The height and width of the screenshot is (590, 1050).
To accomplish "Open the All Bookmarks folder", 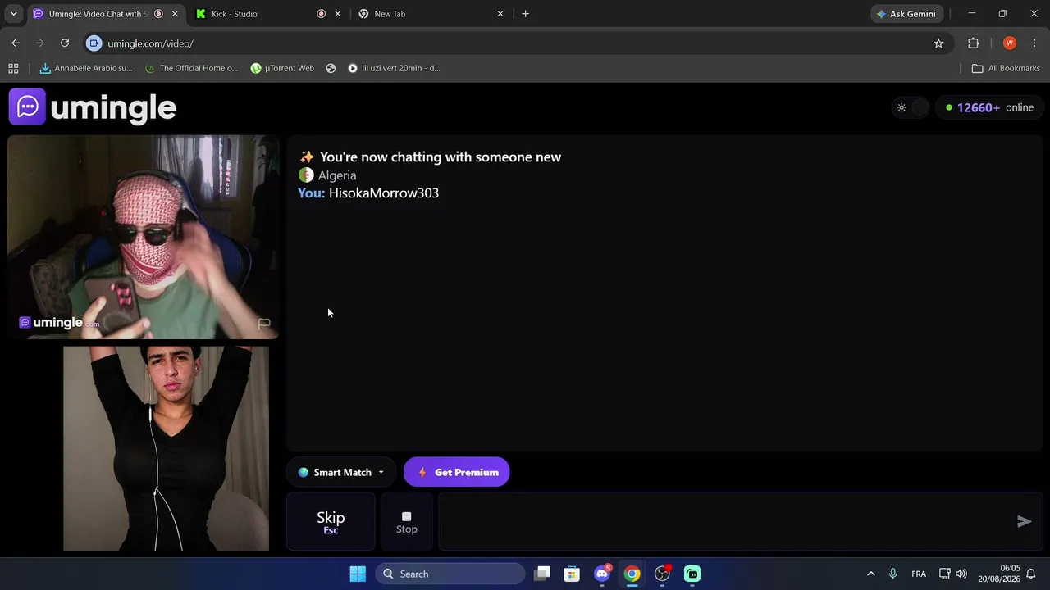I will pyautogui.click(x=1006, y=68).
